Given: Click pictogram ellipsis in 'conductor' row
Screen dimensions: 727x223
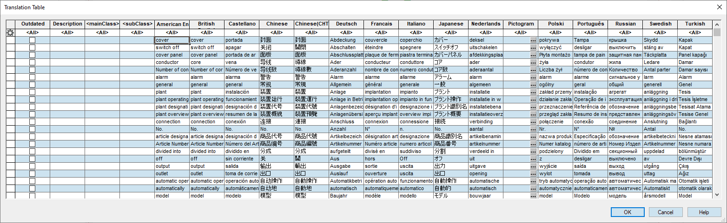Looking at the screenshot, I should point(533,62).
